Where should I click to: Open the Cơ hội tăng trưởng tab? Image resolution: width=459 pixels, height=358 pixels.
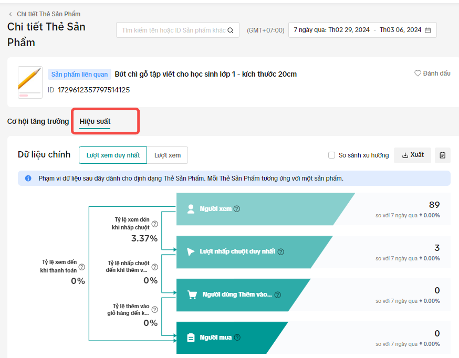pos(38,121)
